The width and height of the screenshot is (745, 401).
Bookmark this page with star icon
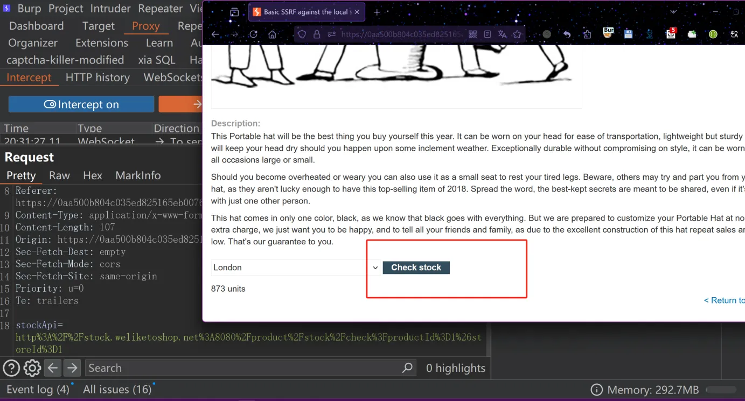[x=517, y=34]
